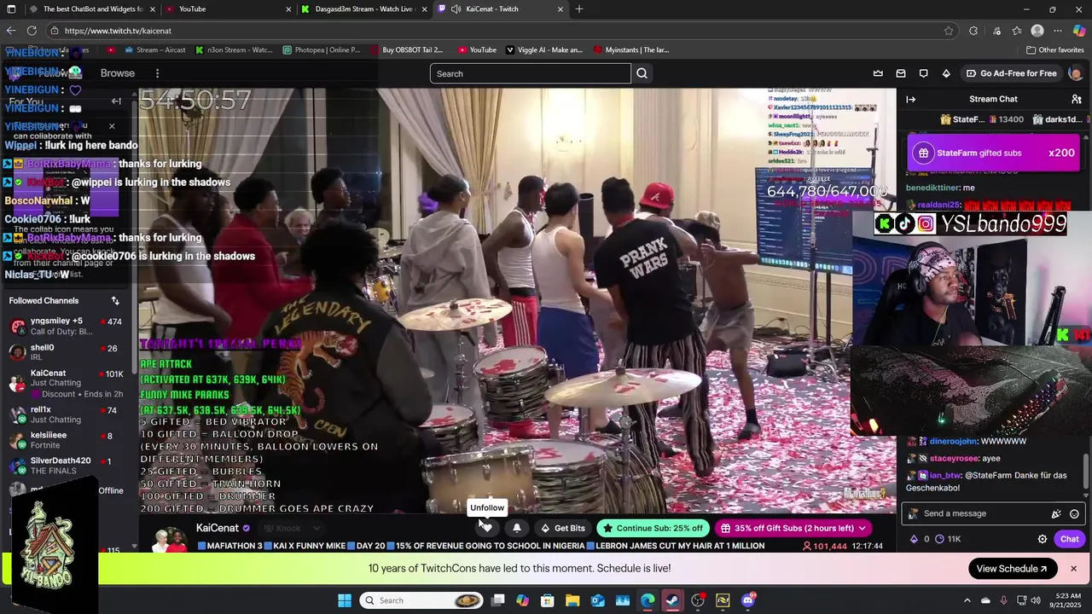Click Go Ad-Free for Free button
The image size is (1092, 614).
pos(1012,73)
